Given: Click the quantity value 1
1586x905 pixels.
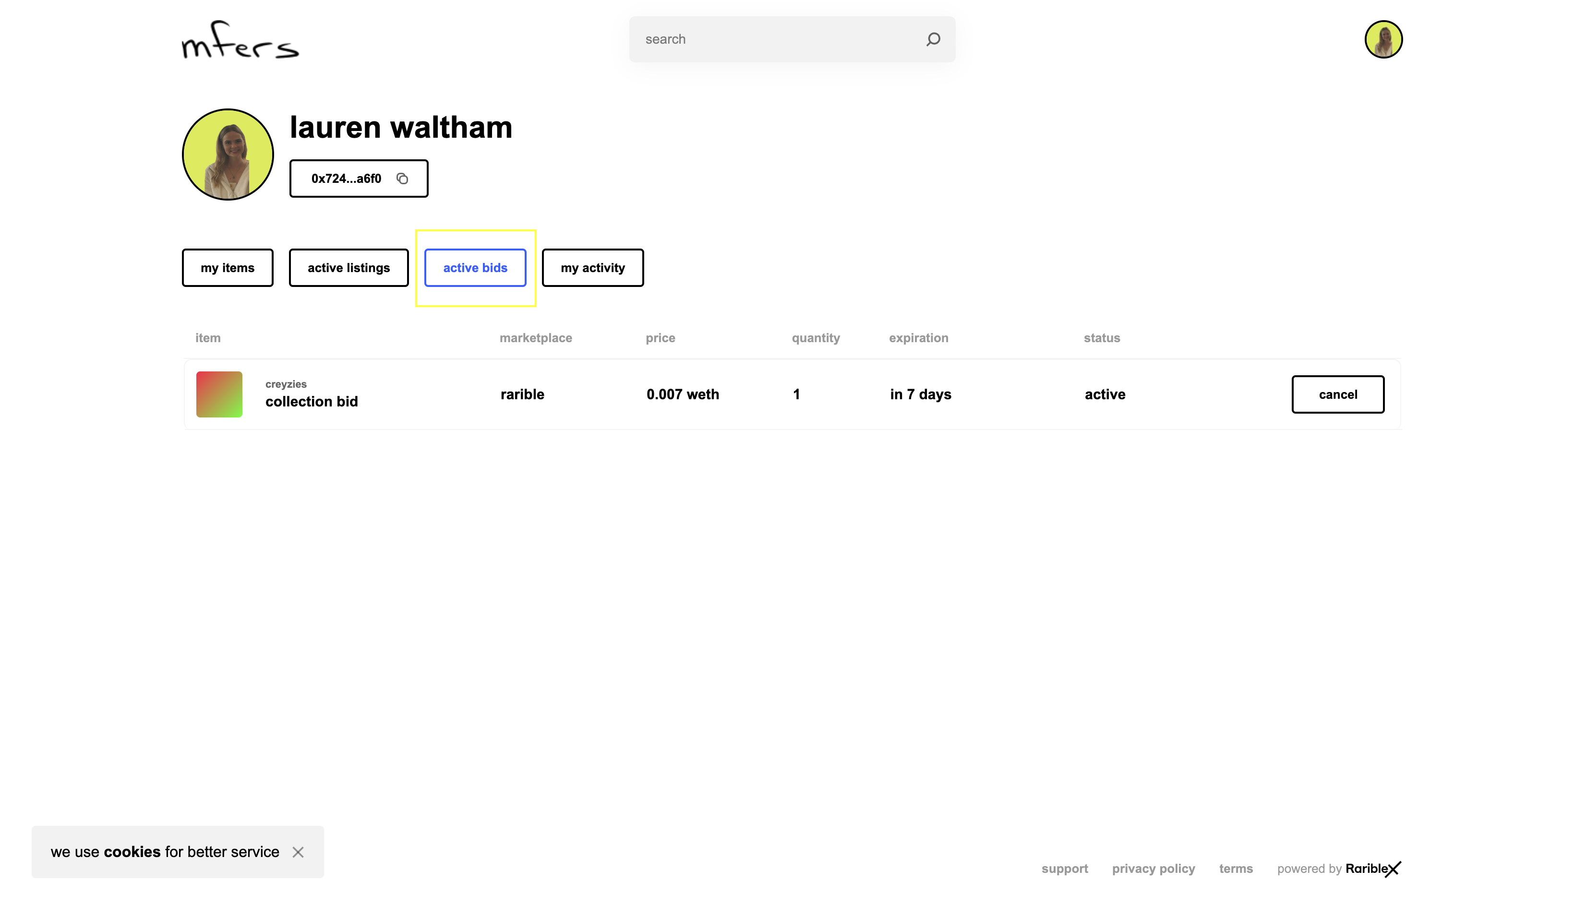Looking at the screenshot, I should coord(796,394).
